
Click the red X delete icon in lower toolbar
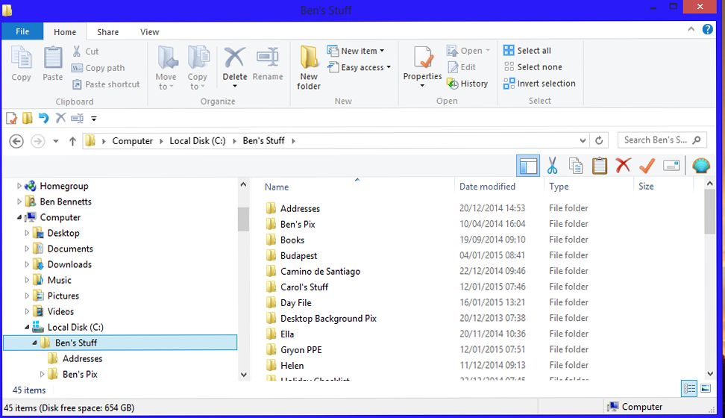coord(624,166)
